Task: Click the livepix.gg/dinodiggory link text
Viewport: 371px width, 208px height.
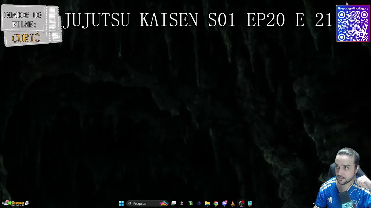Action: [x=353, y=8]
